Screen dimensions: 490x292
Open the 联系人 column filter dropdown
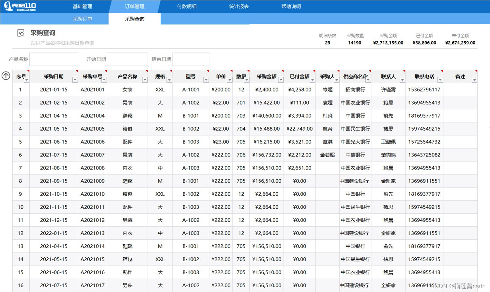tap(402, 80)
